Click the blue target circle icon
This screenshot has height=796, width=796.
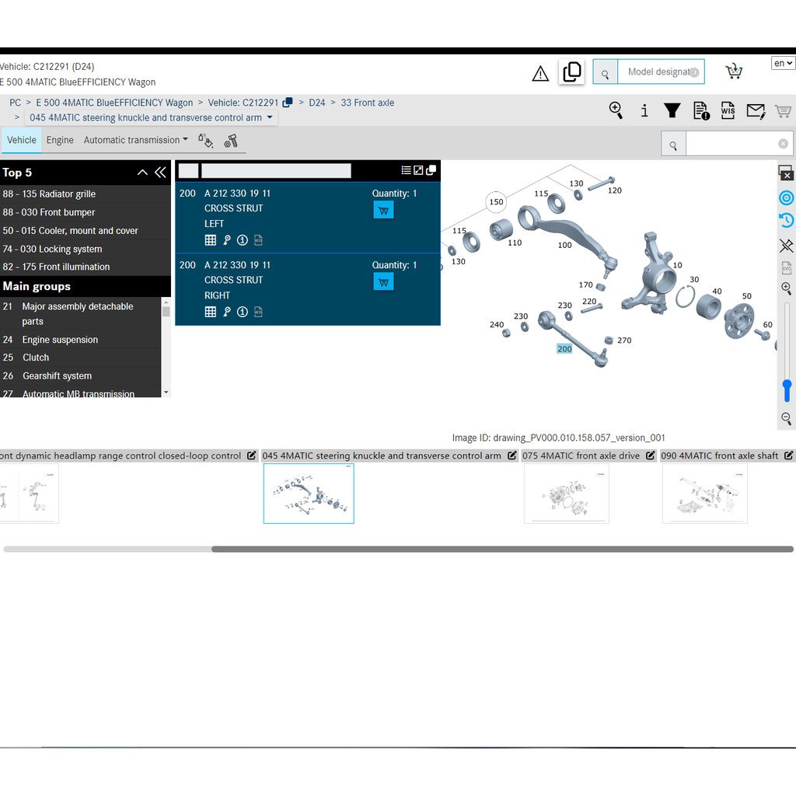click(787, 197)
